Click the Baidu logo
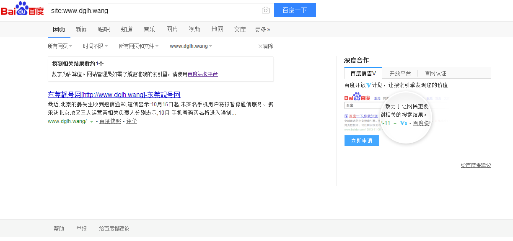The image size is (513, 241). click(x=22, y=9)
